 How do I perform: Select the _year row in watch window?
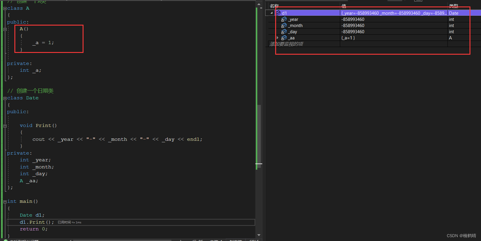[373, 19]
